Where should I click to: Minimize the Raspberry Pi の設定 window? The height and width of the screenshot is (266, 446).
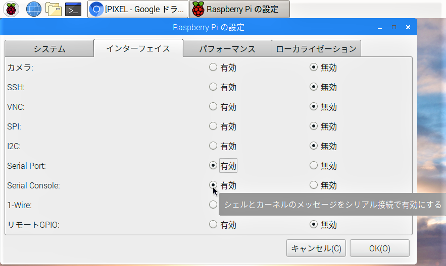point(380,28)
